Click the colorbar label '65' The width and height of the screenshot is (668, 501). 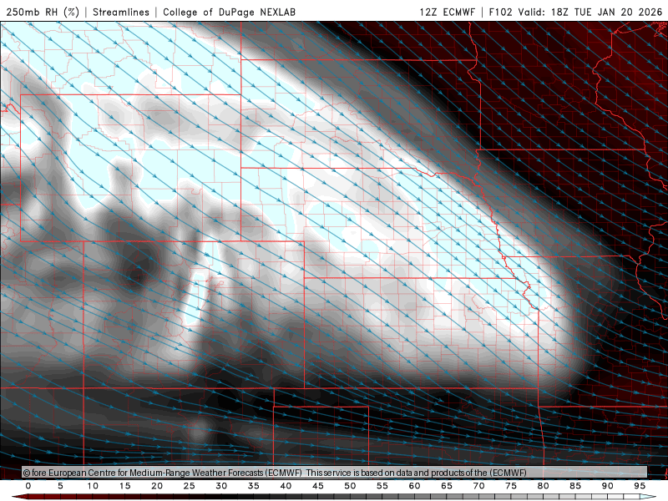pos(447,486)
